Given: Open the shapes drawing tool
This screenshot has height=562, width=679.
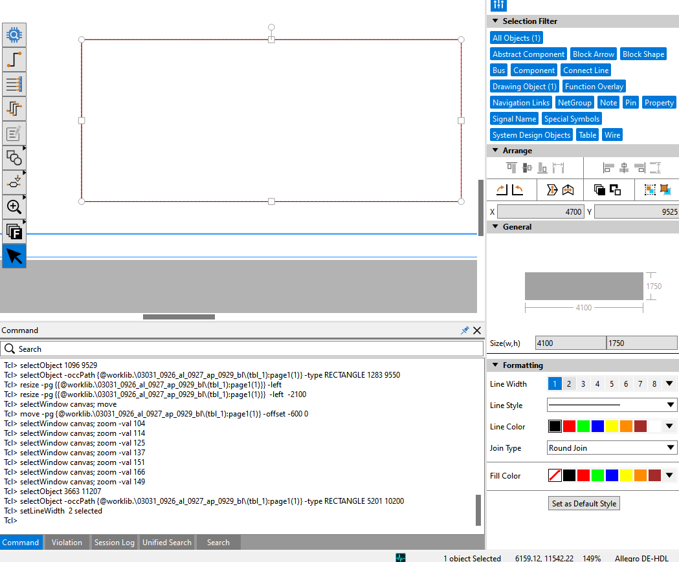Looking at the screenshot, I should pyautogui.click(x=14, y=158).
